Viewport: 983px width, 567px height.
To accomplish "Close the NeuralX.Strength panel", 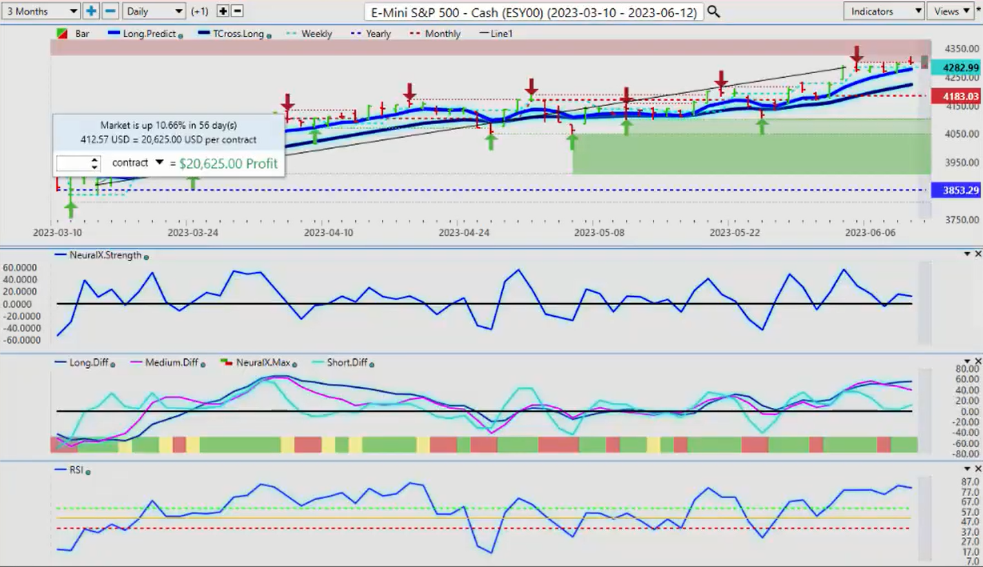I will (977, 254).
